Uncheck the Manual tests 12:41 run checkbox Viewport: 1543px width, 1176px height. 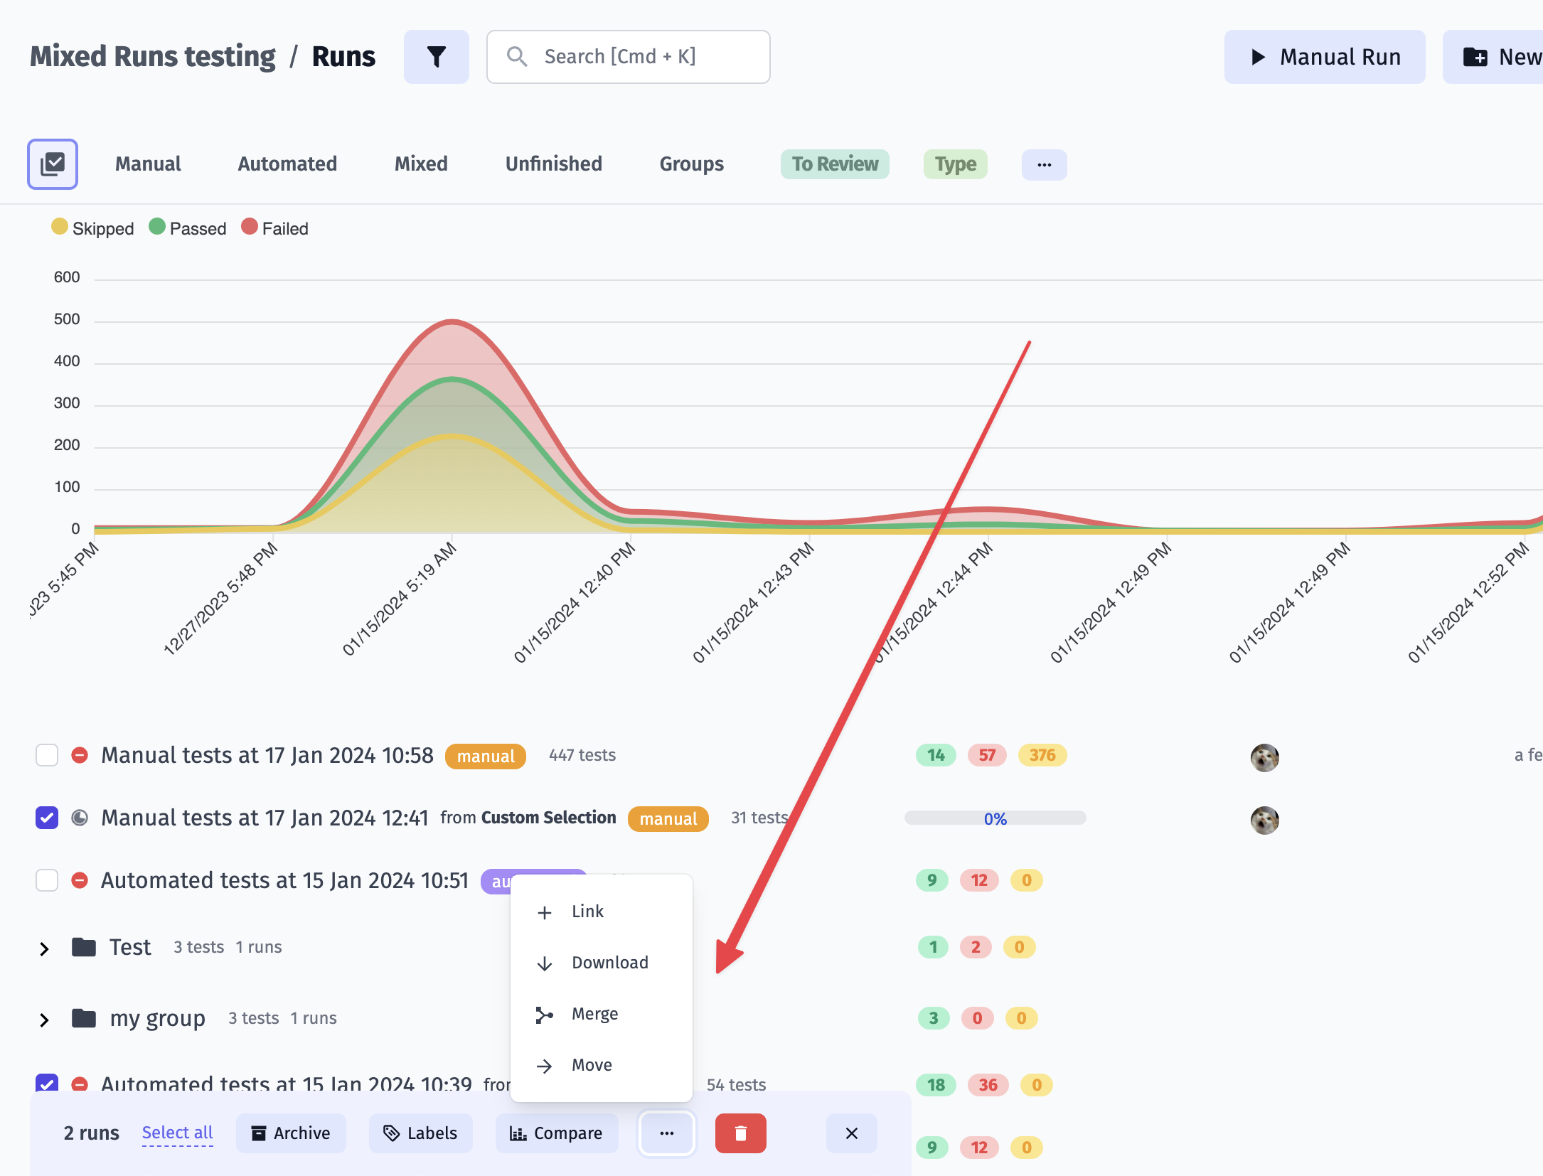(47, 818)
